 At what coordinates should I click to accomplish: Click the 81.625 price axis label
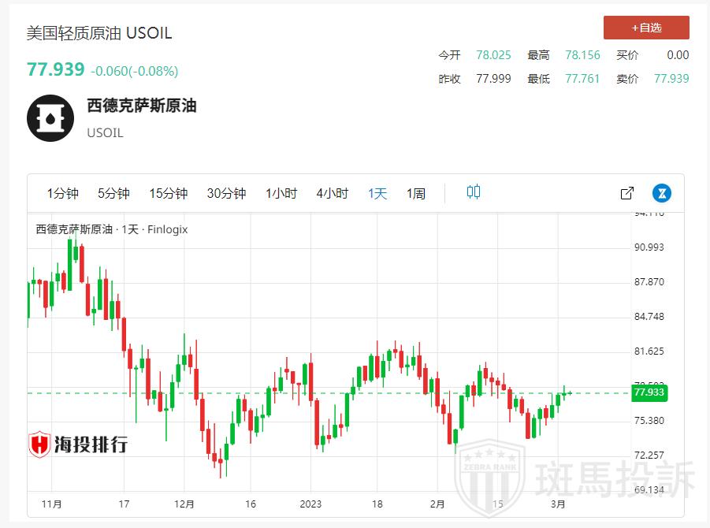click(649, 351)
